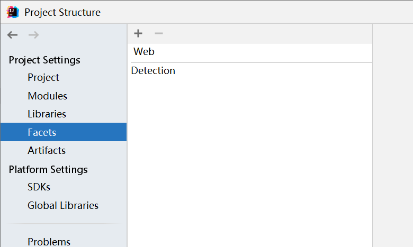The width and height of the screenshot is (413, 247).
Task: Click the forward navigation arrow
Action: [33, 35]
